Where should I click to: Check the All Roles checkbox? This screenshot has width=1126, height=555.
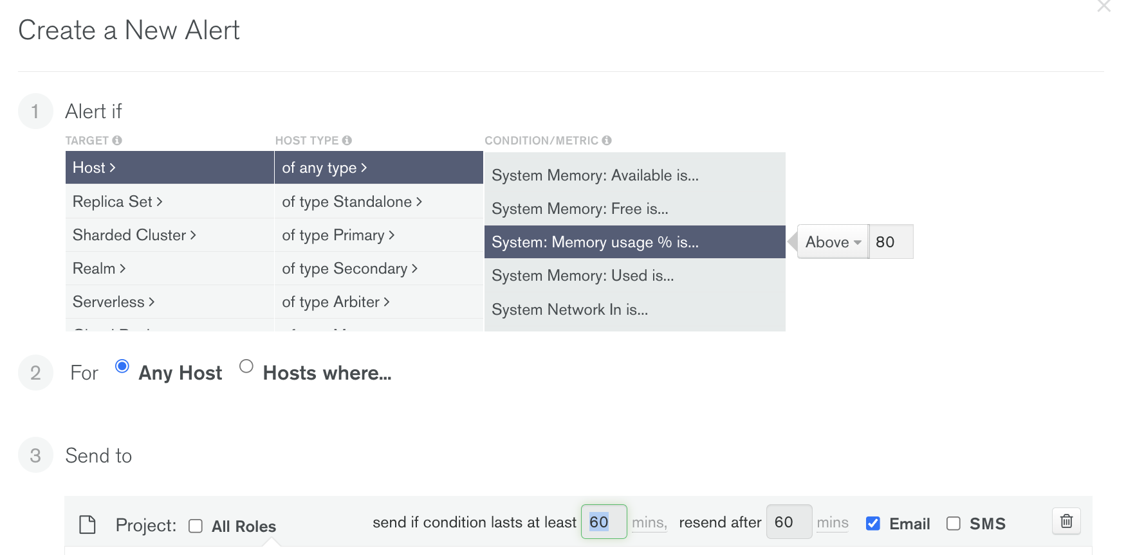click(196, 526)
